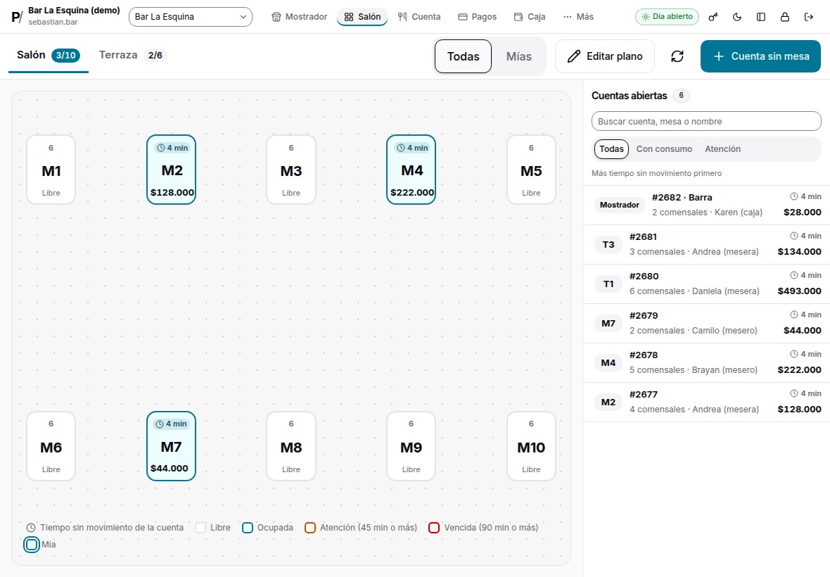Open account #2680 for table T1
Screen dimensions: 830x577
707,284
